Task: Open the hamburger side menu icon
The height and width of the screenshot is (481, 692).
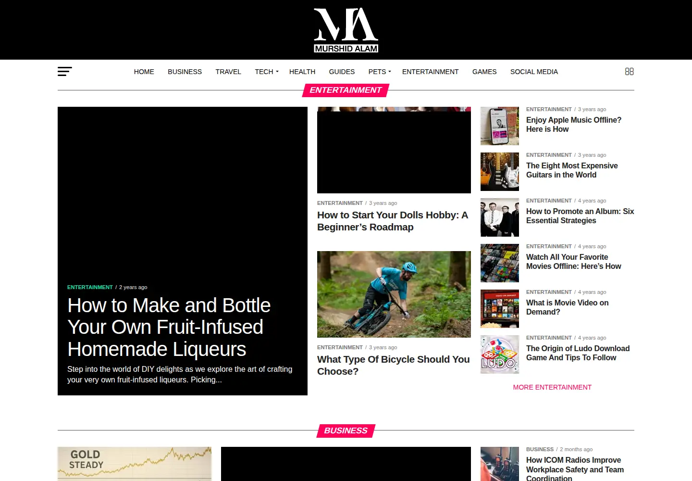Action: coord(65,72)
